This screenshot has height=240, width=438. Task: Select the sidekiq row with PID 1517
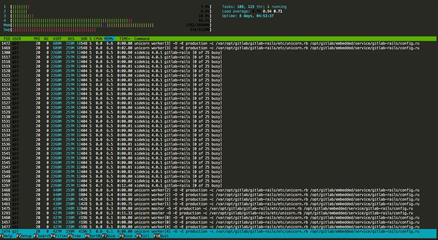coord(219,57)
